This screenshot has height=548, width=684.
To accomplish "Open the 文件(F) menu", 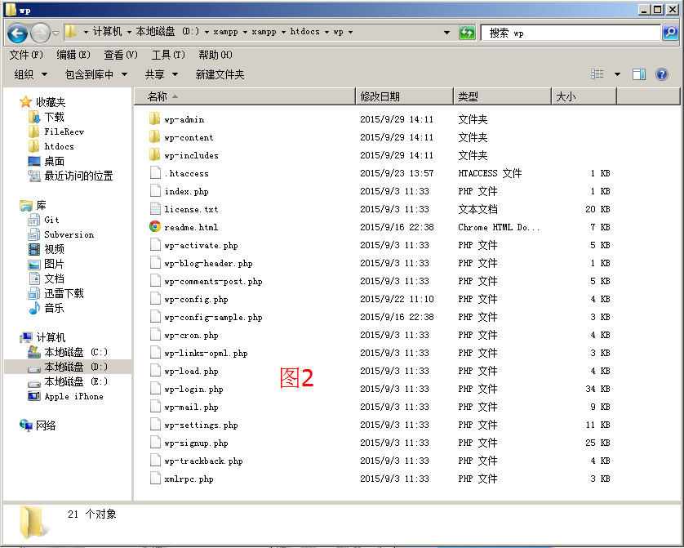I will (26, 55).
